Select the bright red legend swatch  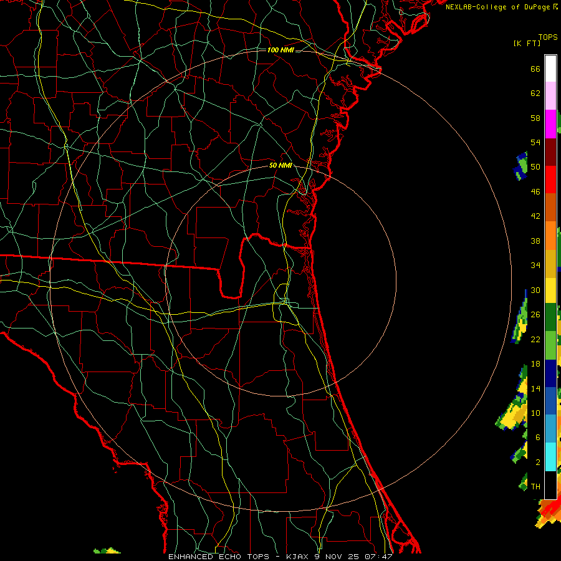click(x=550, y=180)
